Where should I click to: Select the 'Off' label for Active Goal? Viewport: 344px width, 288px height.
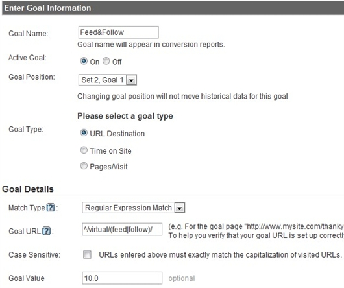(x=117, y=62)
